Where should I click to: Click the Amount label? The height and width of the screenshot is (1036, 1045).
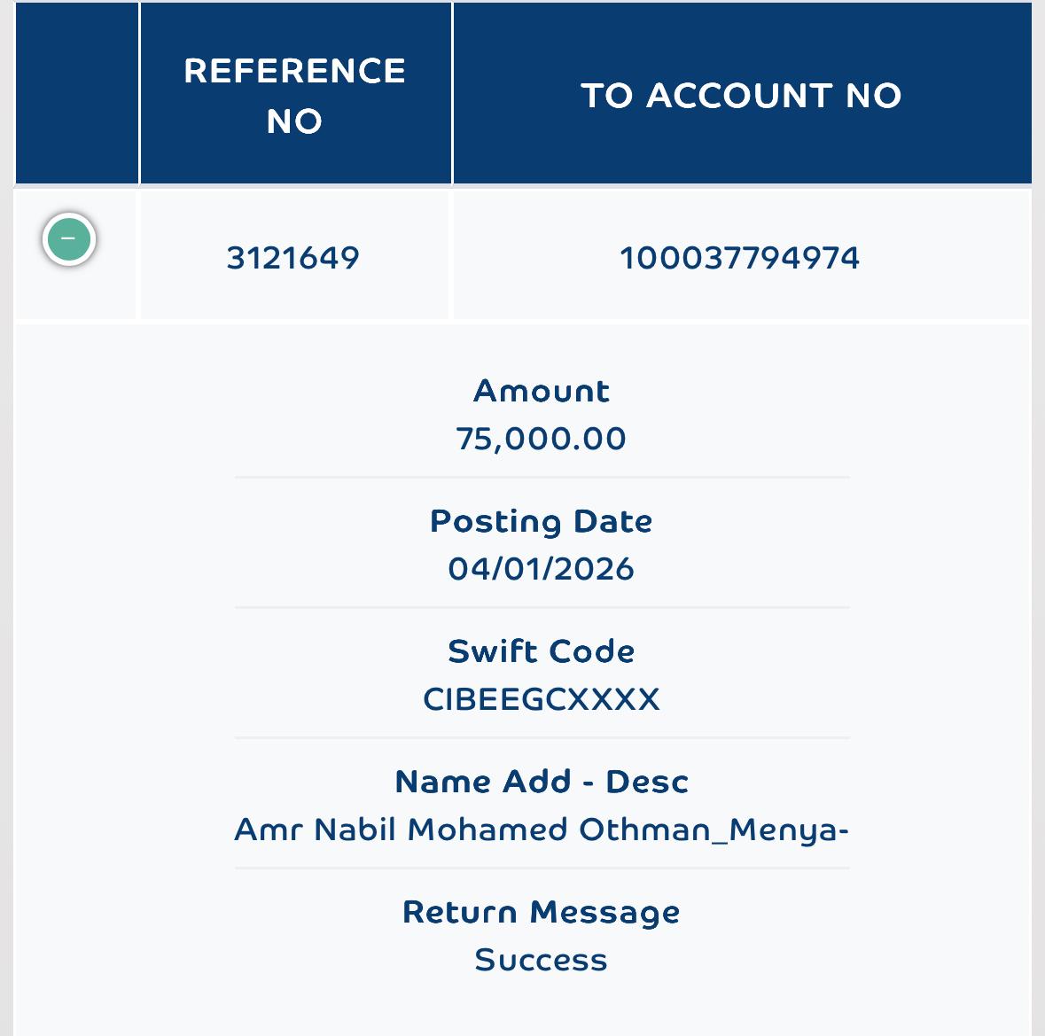click(x=542, y=391)
